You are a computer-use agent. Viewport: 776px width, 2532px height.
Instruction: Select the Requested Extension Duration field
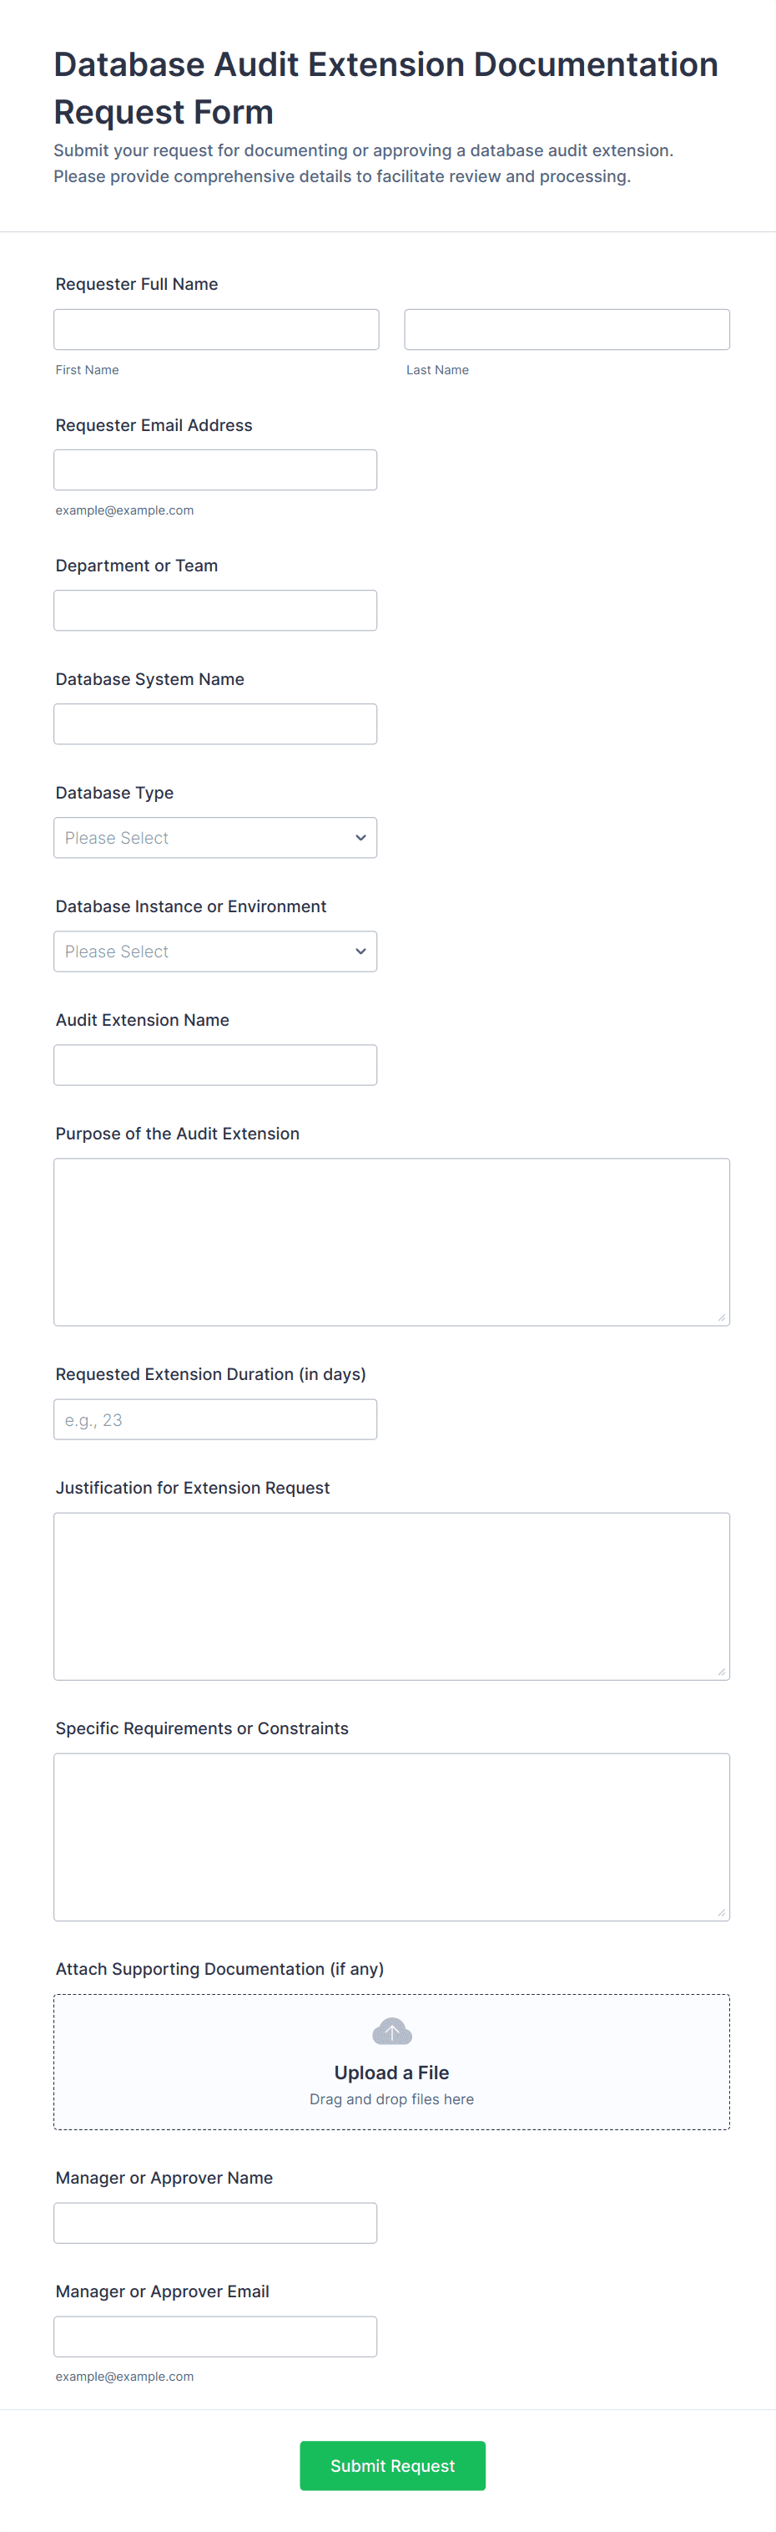coord(215,1419)
